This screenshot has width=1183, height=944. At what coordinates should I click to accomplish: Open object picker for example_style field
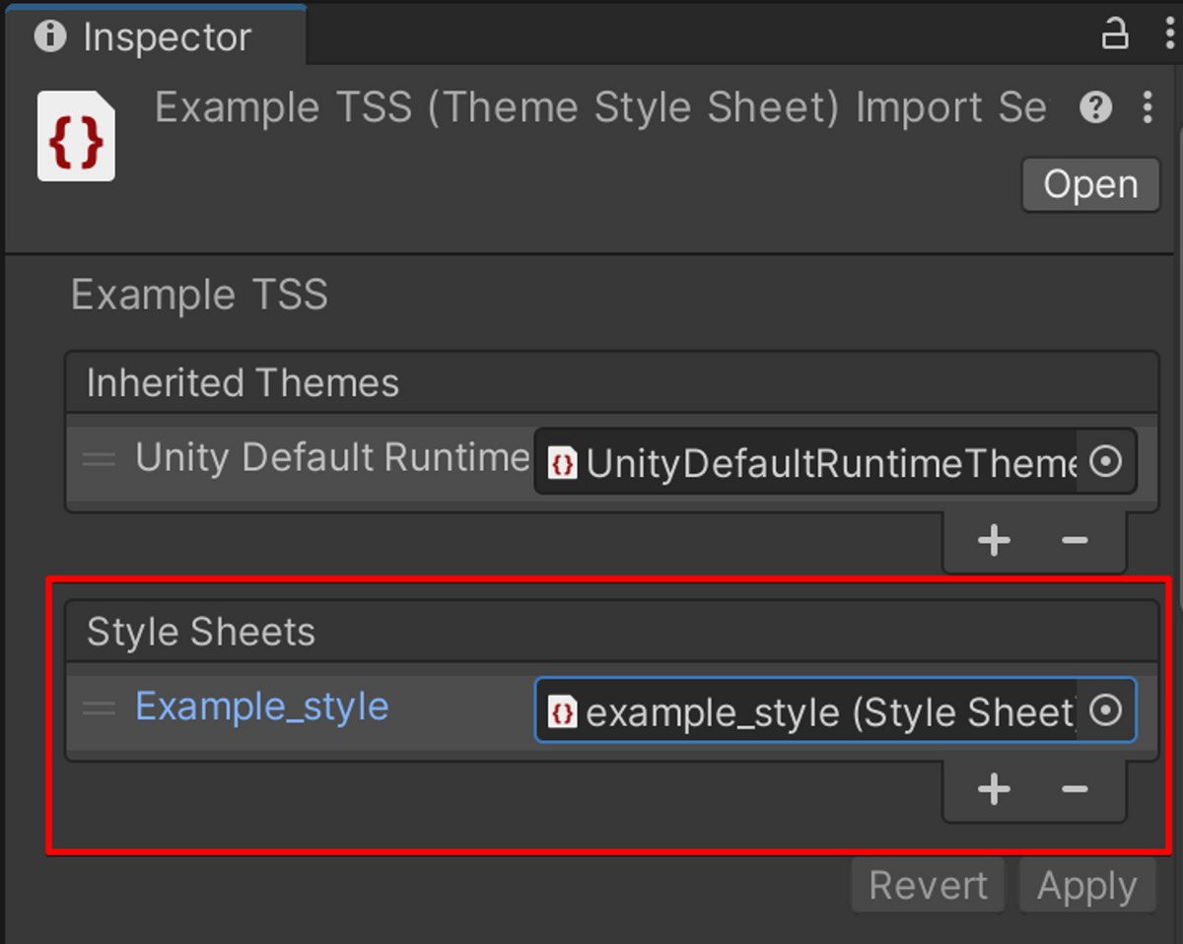point(1106,709)
